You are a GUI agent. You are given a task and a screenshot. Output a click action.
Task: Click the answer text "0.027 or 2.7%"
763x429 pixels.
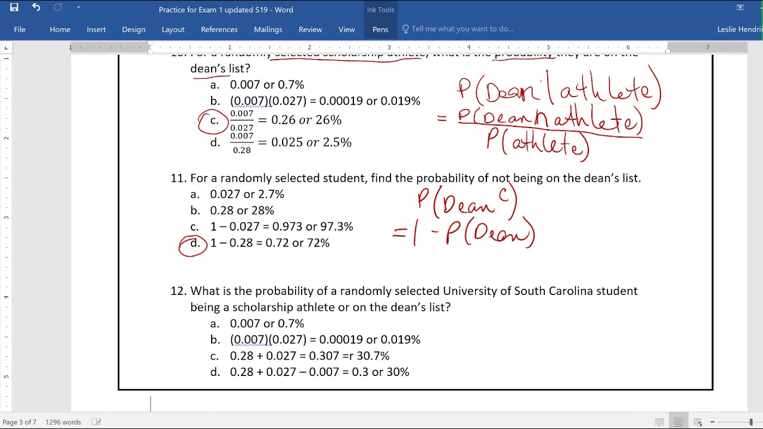[247, 194]
